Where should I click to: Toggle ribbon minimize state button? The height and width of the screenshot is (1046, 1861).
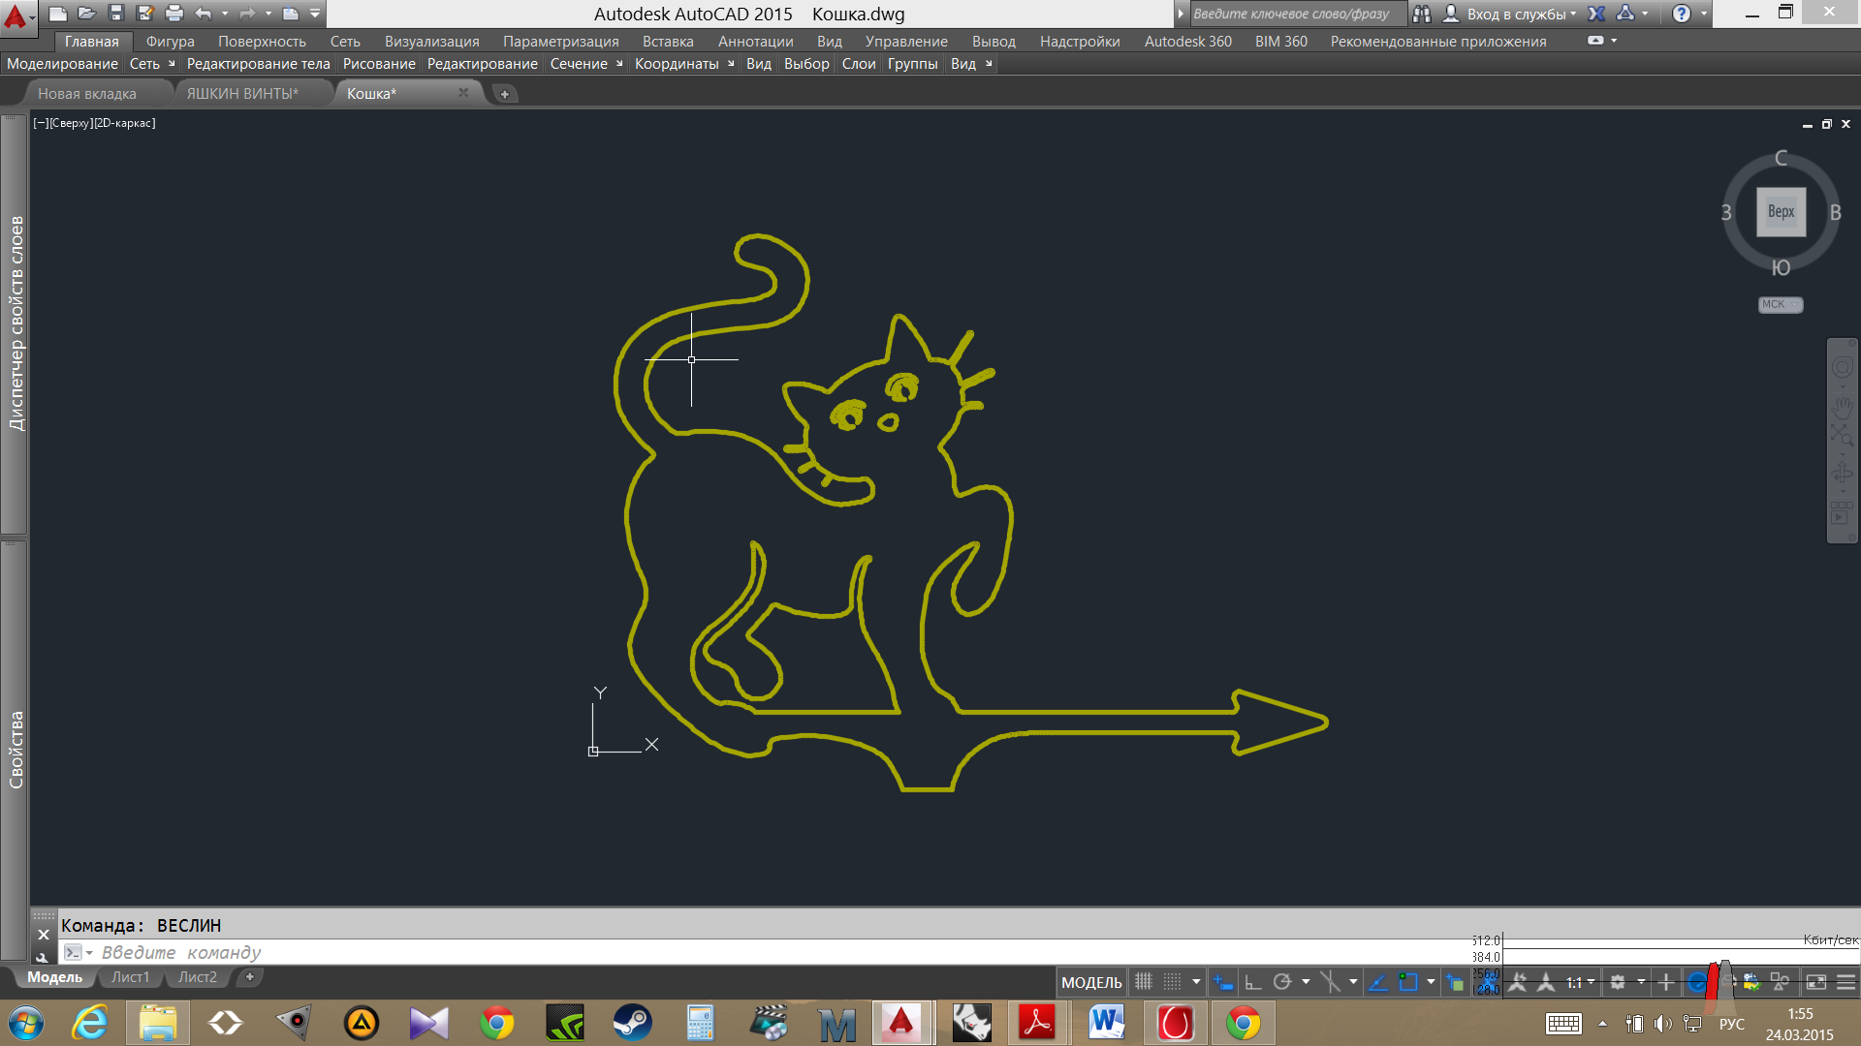coord(1595,41)
